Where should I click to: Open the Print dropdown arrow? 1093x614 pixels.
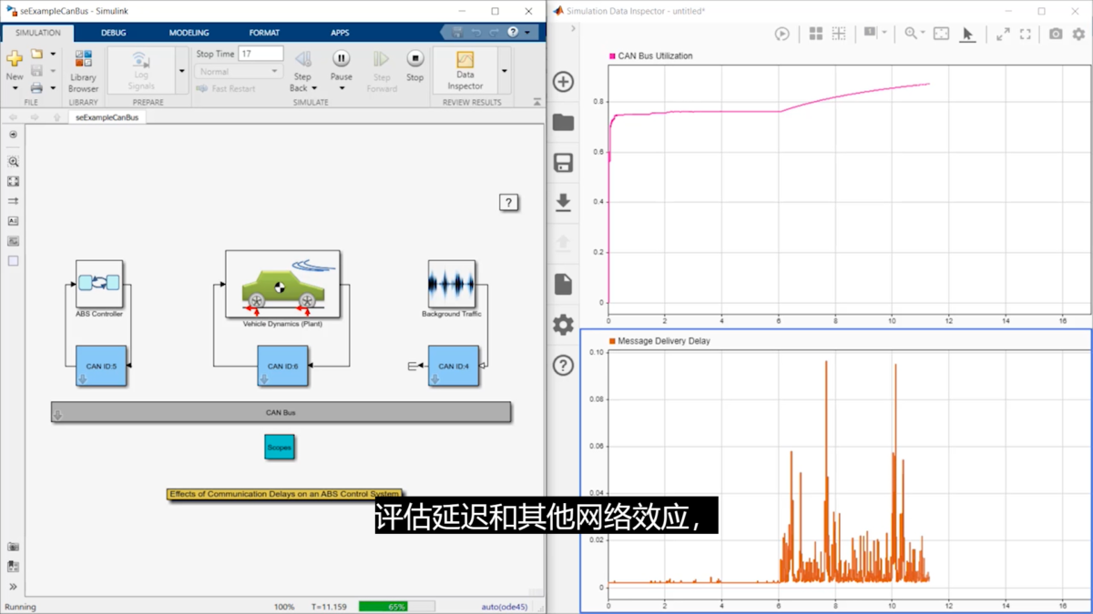[53, 88]
